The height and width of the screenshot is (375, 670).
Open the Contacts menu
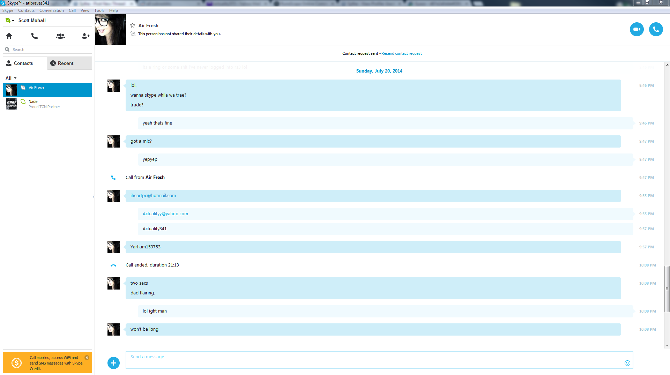pyautogui.click(x=26, y=10)
